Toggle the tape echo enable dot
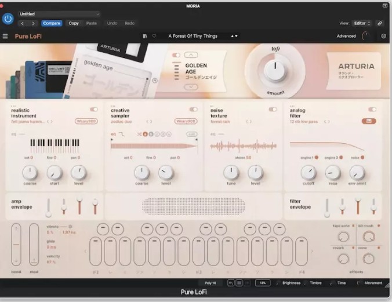Image resolution: width=392 pixels, height=302 pixels. coord(353,225)
